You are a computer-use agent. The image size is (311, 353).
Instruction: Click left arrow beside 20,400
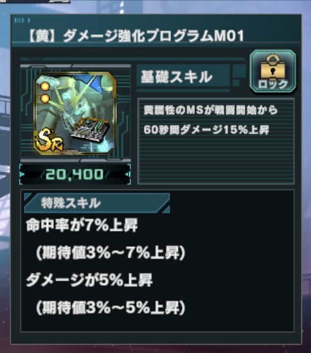click(x=23, y=175)
